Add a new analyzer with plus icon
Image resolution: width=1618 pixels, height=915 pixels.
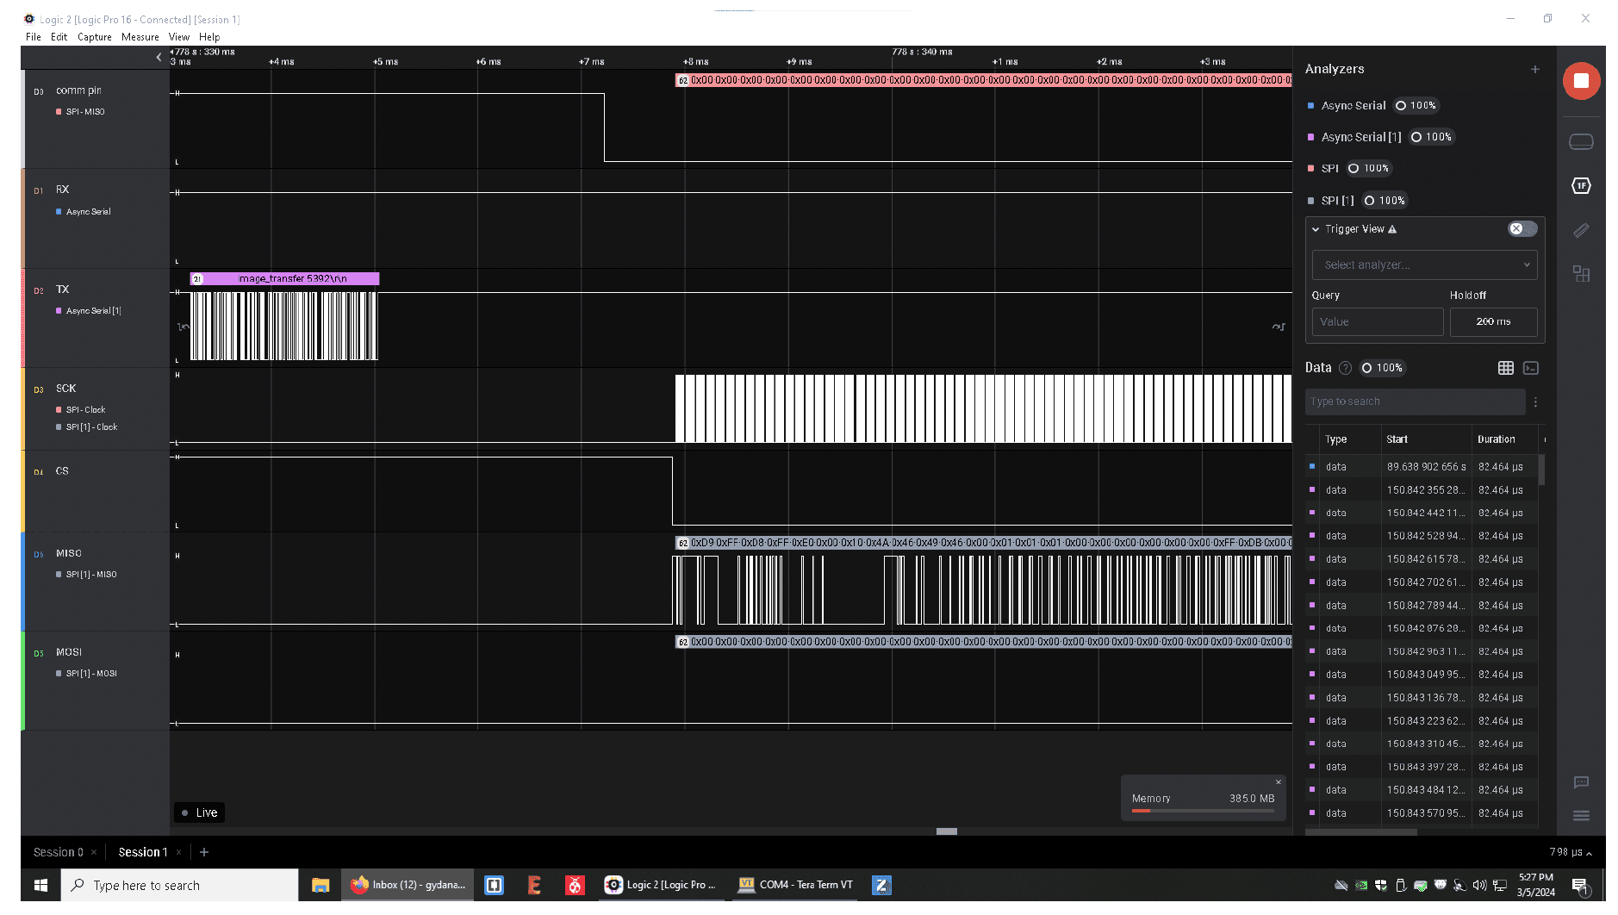(x=1534, y=69)
